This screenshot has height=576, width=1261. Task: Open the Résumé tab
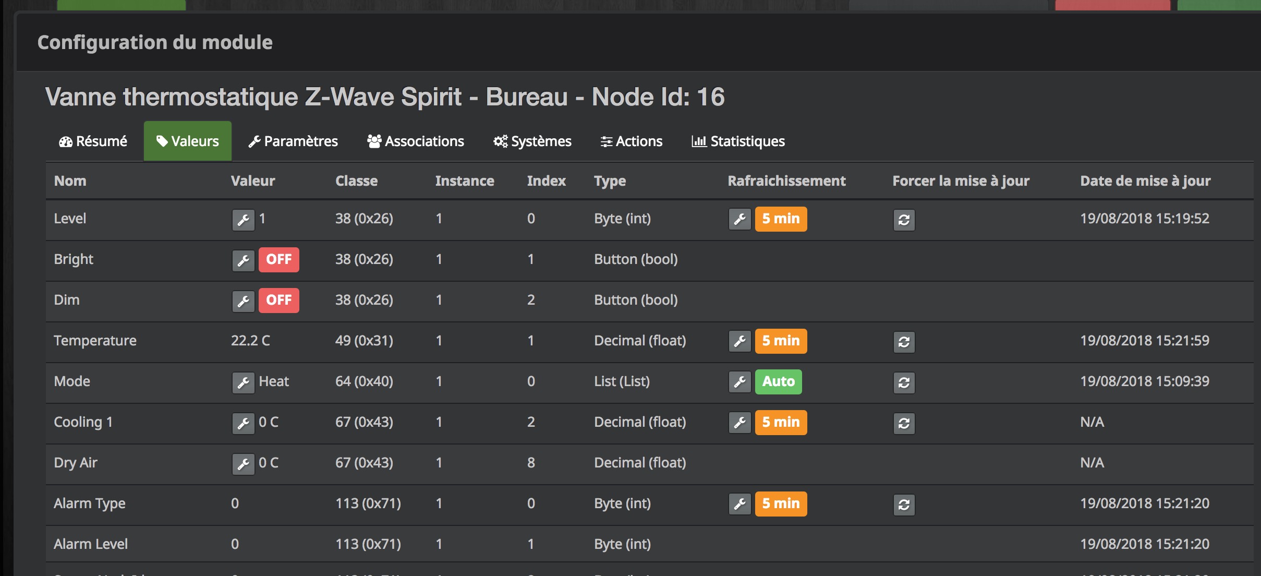click(93, 141)
